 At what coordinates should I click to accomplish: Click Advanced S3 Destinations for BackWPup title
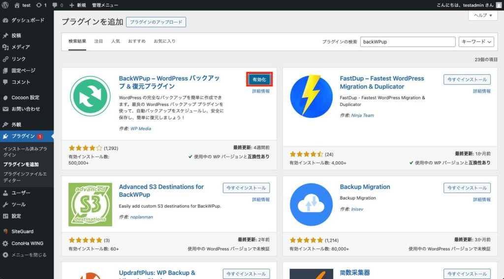coord(161,191)
